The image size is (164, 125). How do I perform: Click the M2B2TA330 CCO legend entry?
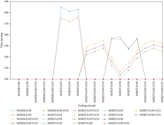(147, 111)
